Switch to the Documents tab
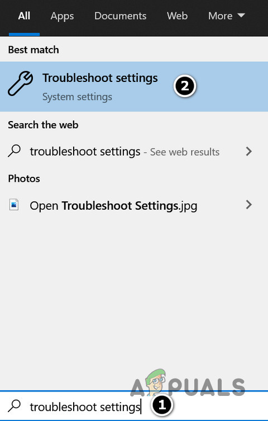This screenshot has width=268, height=421. (x=121, y=16)
